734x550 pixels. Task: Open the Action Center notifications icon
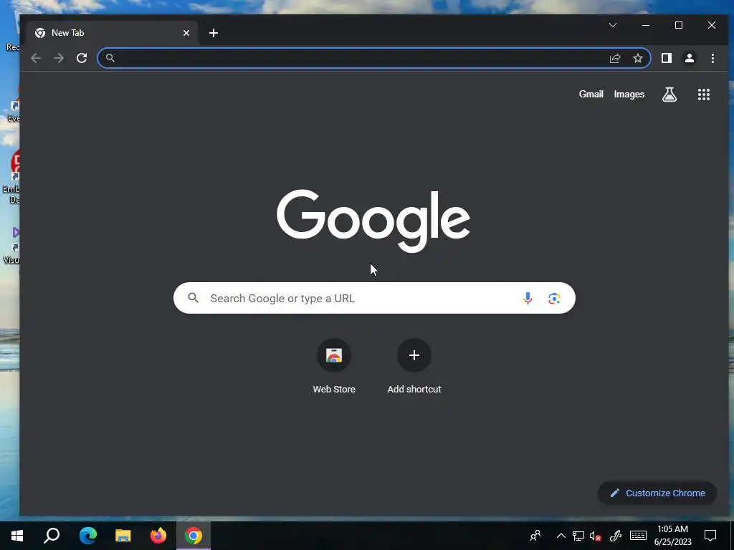[x=710, y=536]
